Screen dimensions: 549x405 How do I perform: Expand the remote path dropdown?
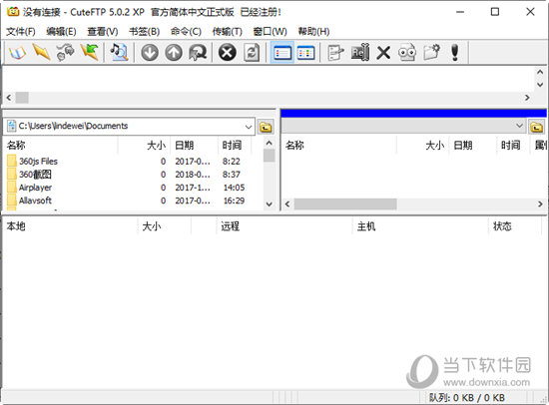point(519,126)
